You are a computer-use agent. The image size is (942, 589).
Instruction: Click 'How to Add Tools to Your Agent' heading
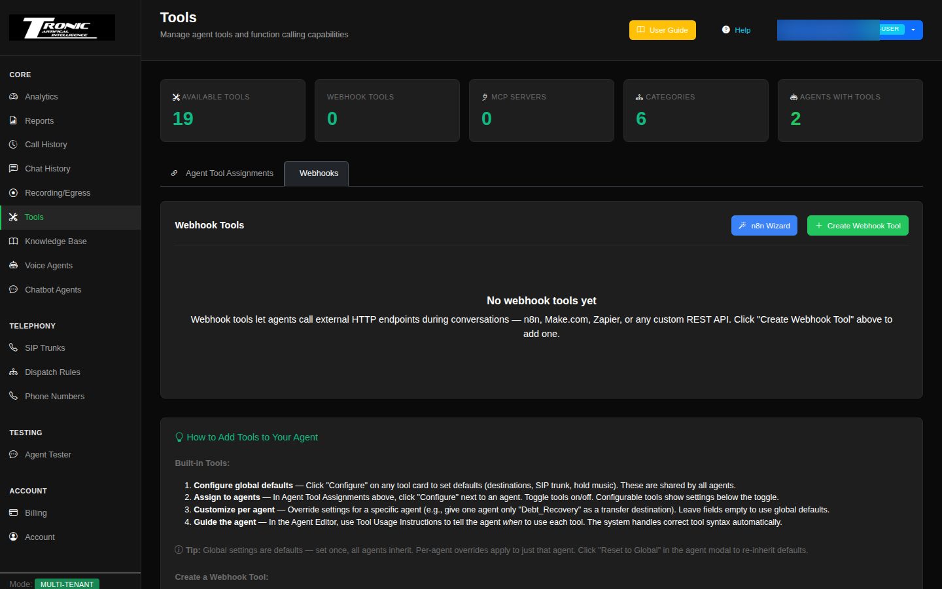coord(252,437)
